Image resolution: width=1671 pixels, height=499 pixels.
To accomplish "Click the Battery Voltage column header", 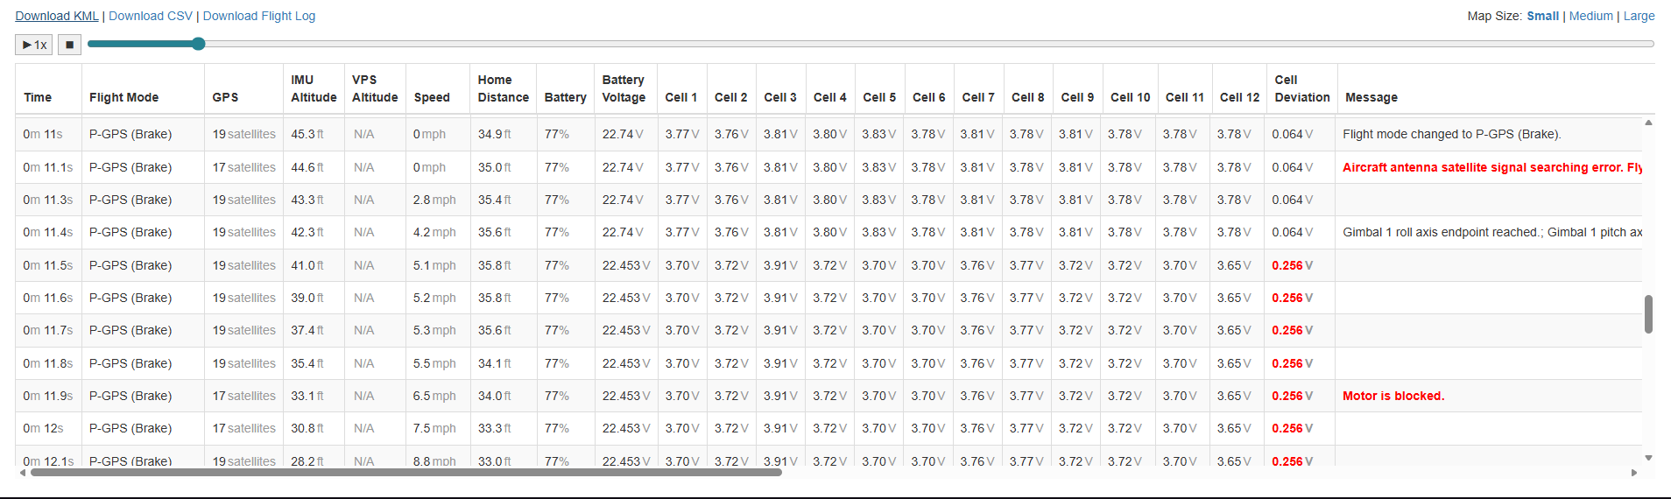I will (624, 88).
